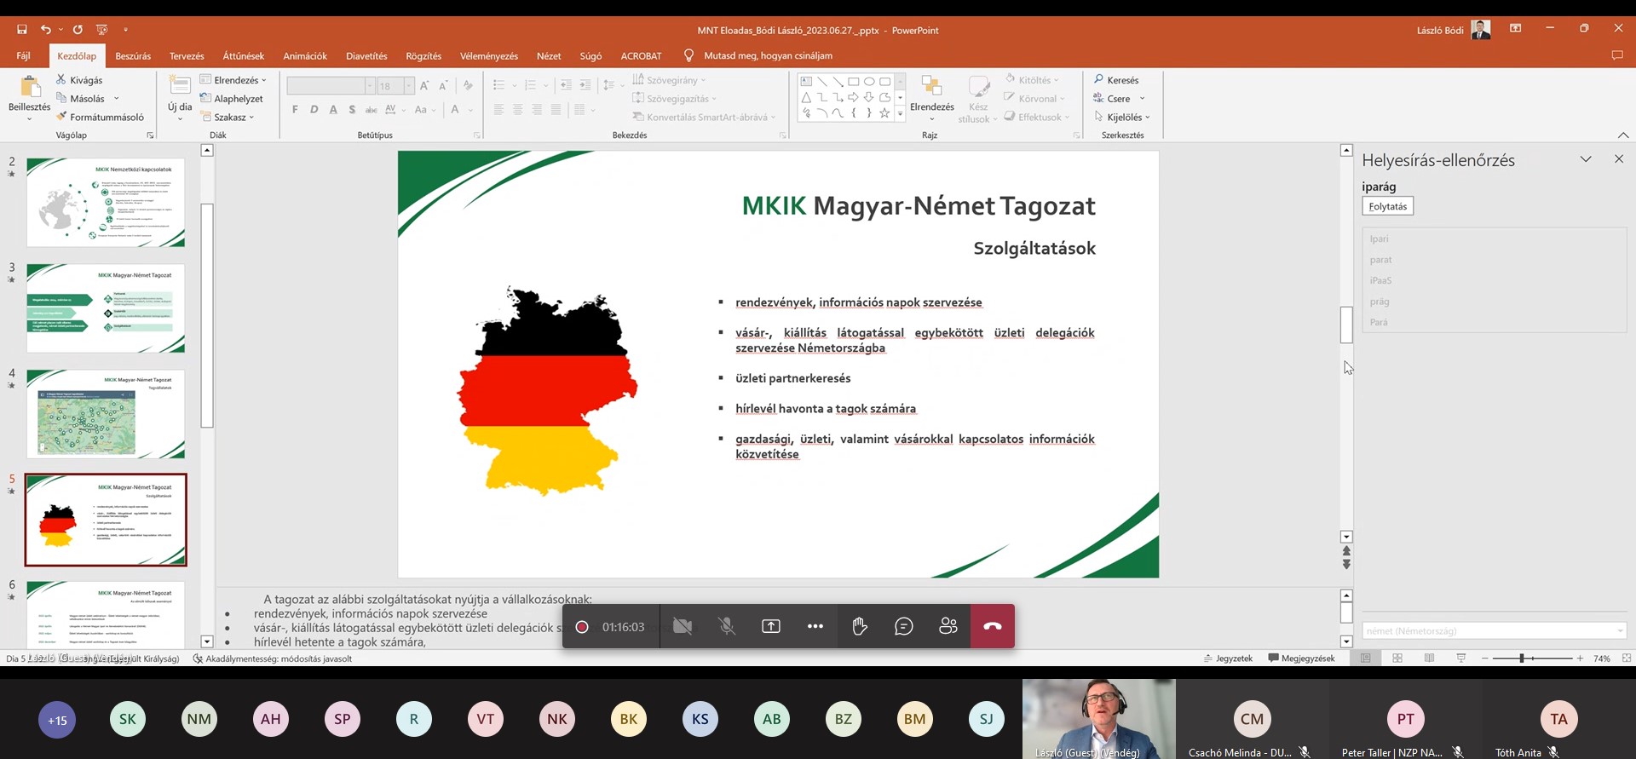The width and height of the screenshot is (1636, 759).
Task: Click Keresés search icon
Action: point(1099,80)
